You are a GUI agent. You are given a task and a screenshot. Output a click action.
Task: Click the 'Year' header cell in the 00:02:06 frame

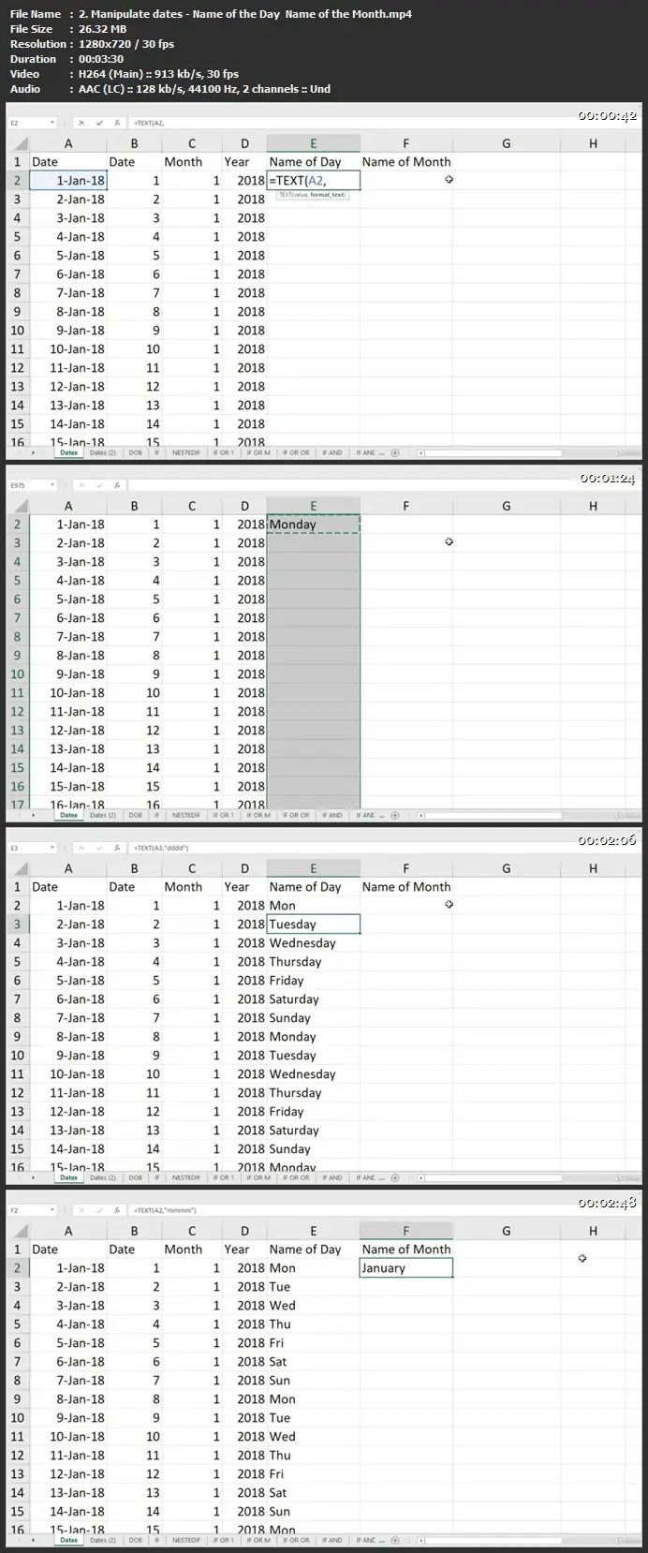[244, 887]
